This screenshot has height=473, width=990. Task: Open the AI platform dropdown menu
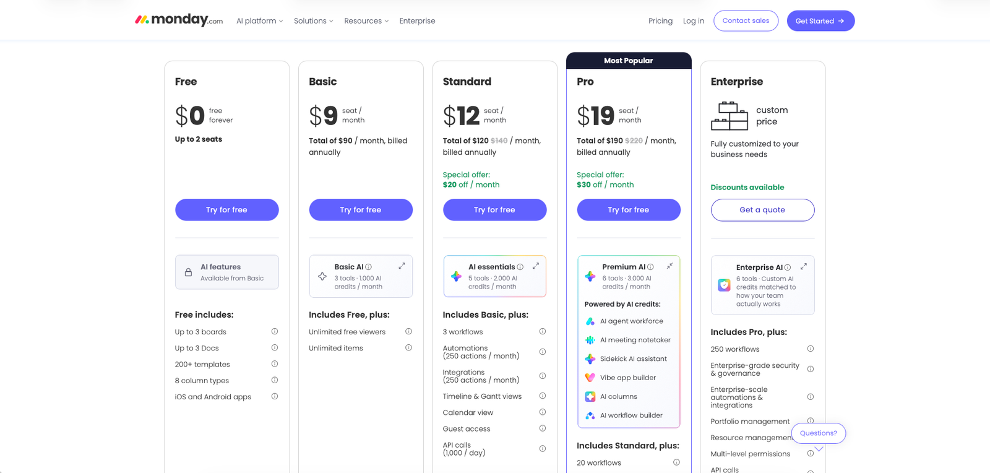[260, 21]
